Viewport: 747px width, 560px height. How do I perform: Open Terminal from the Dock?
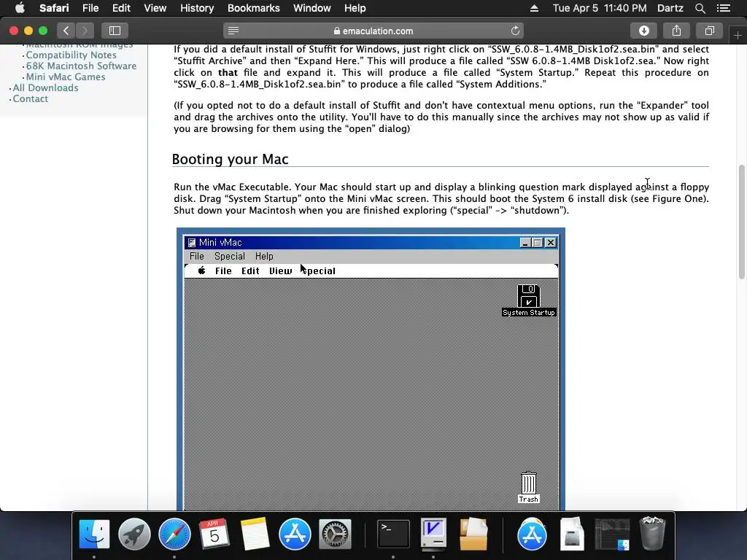pyautogui.click(x=393, y=534)
